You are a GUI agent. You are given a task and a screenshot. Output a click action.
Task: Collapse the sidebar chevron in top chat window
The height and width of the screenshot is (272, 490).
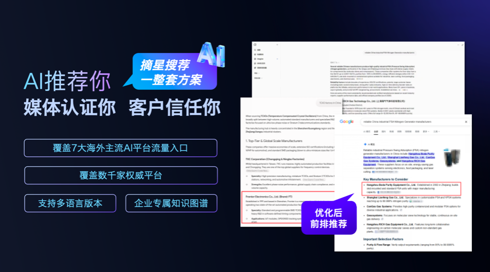(x=277, y=45)
